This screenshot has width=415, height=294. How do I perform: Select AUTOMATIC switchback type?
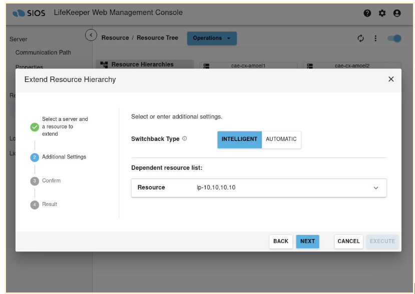(281, 139)
